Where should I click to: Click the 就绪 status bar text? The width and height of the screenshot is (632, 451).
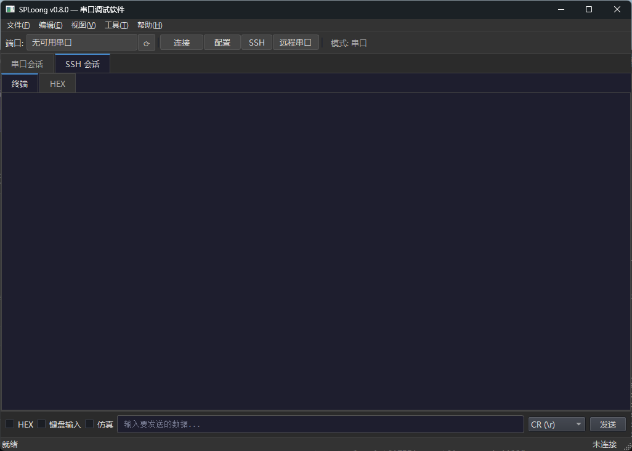click(10, 445)
